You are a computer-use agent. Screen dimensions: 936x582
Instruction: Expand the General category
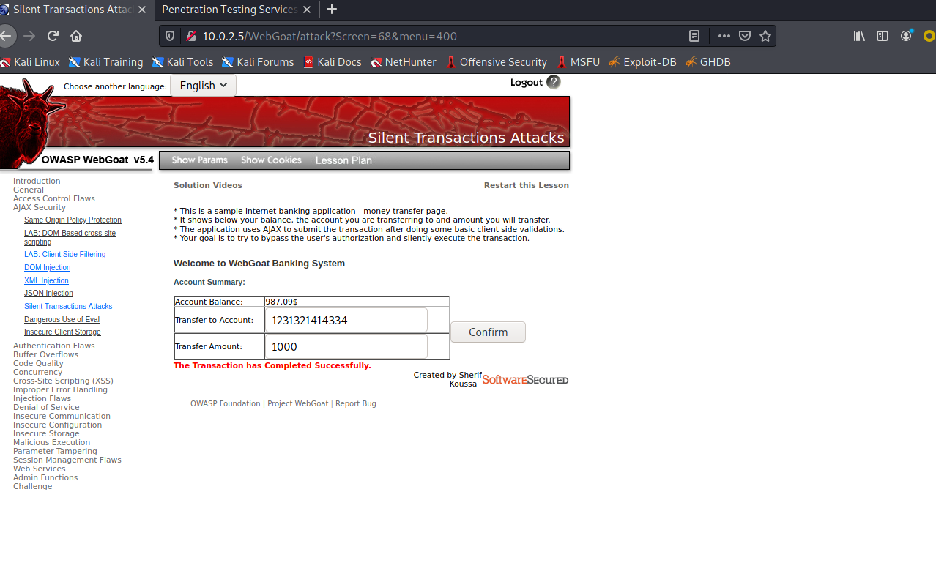29,190
